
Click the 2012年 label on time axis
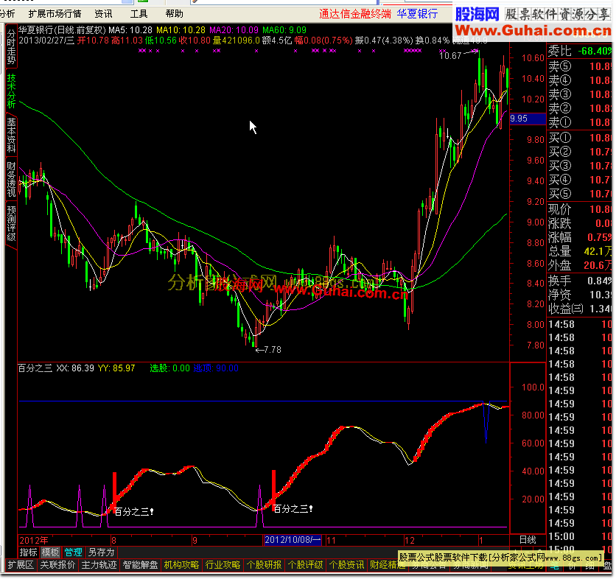[x=34, y=540]
